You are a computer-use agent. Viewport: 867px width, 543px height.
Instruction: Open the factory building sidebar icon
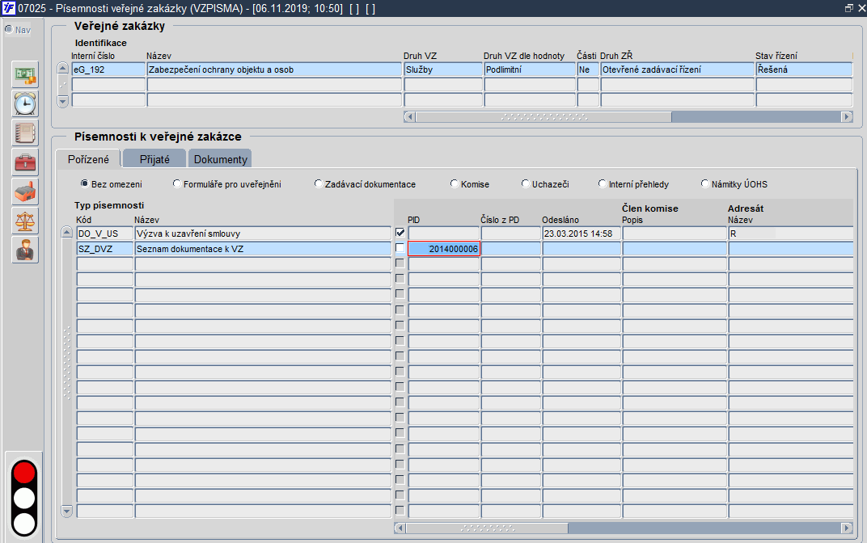coord(25,192)
